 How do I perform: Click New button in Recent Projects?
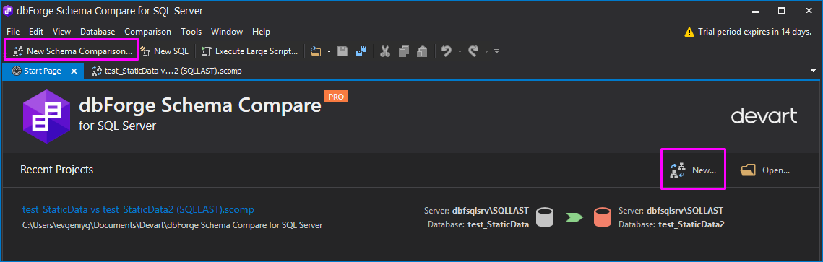(x=694, y=170)
